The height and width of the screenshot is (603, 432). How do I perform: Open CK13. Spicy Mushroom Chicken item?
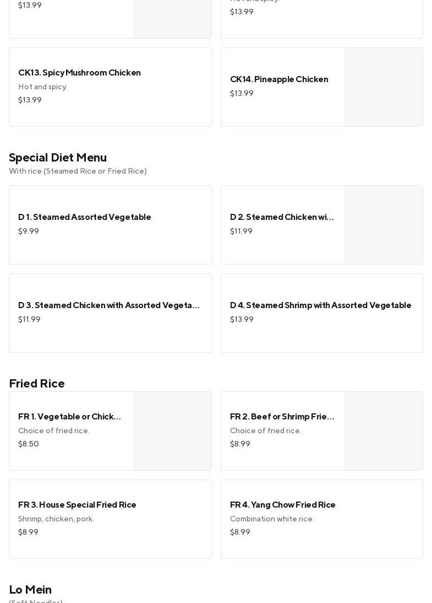79,73
